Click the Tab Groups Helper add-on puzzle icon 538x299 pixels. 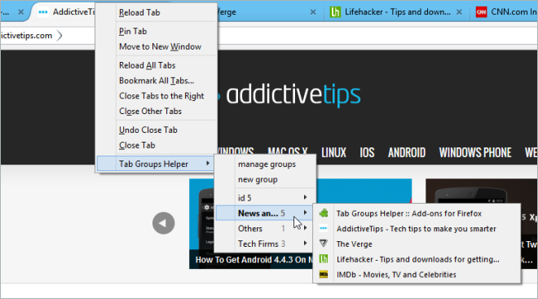(324, 213)
